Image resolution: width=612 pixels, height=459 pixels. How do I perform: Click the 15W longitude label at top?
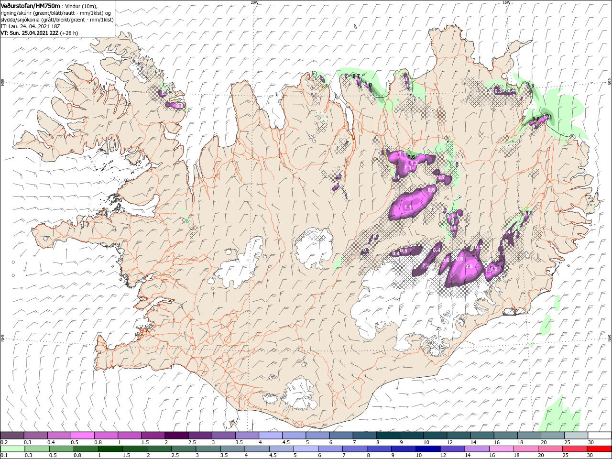[x=506, y=2]
